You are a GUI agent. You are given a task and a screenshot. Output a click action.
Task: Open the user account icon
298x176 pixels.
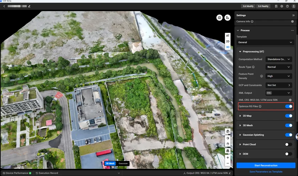[x=294, y=6]
